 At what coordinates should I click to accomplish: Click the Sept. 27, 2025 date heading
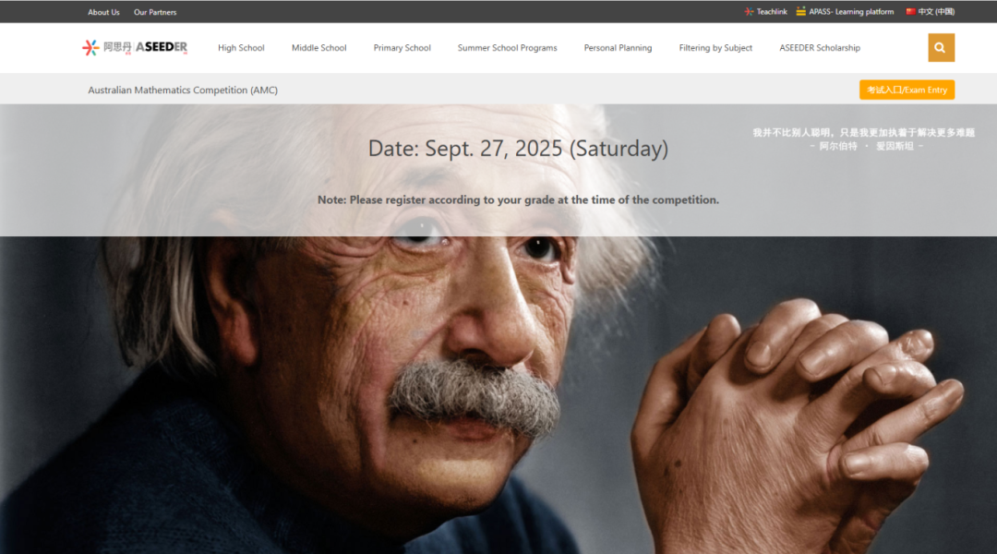click(518, 149)
